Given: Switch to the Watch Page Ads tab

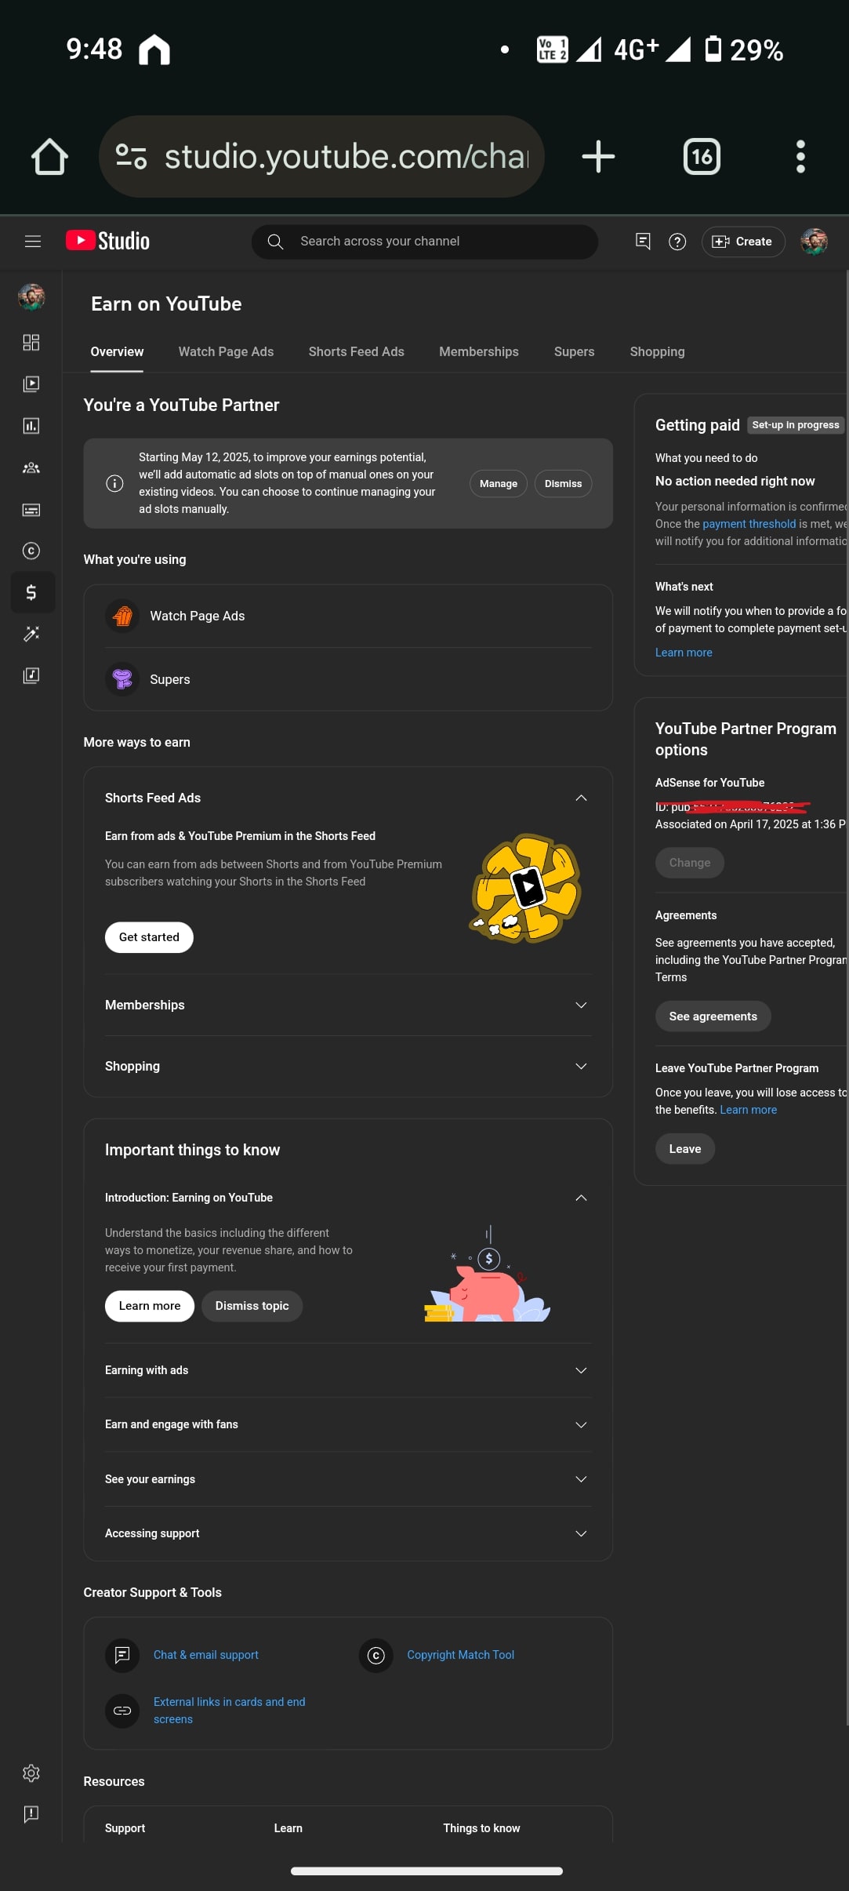Looking at the screenshot, I should point(226,351).
